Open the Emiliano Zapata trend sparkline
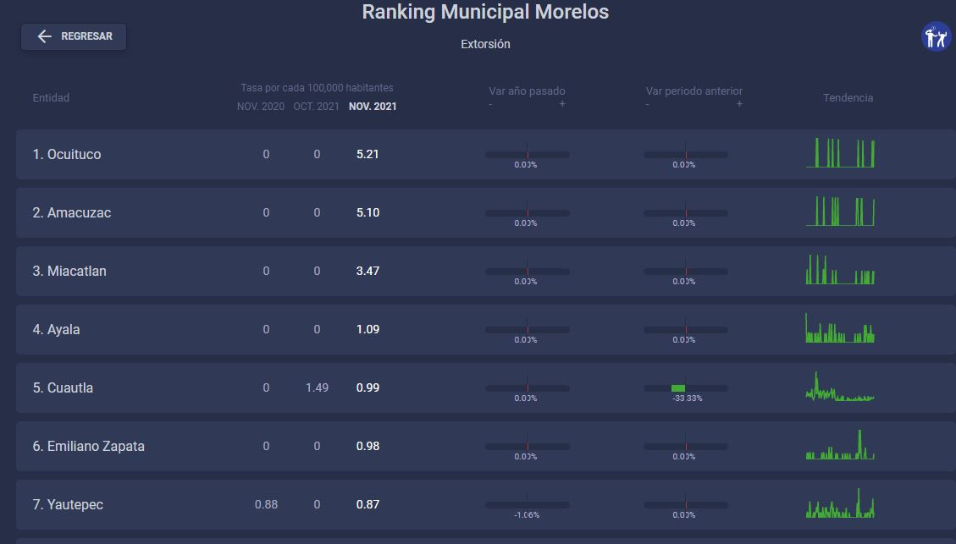 pos(840,445)
